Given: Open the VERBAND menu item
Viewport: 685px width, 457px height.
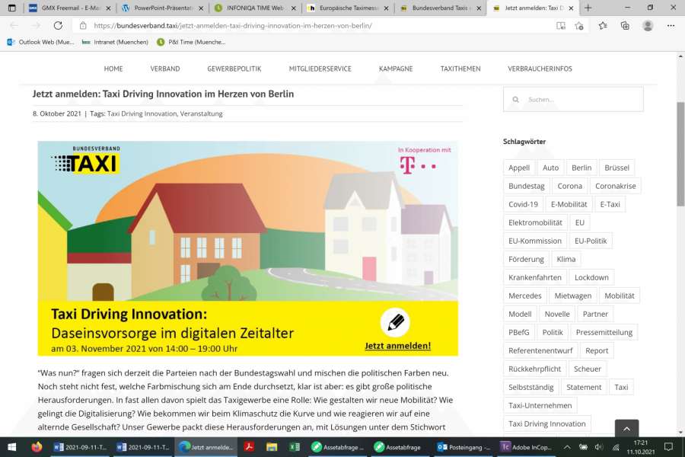Looking at the screenshot, I should pos(165,69).
